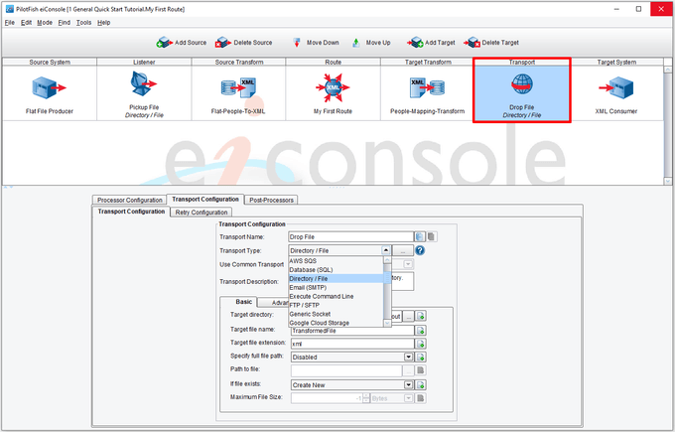Screen dimensions: 675x432
Task: Click the Add Source toolbar icon
Action: click(164, 43)
